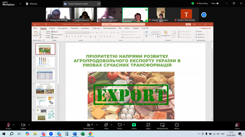Expand the Zoom Workplace dropdown arrow
The height and width of the screenshot is (137, 245).
pos(20,4)
